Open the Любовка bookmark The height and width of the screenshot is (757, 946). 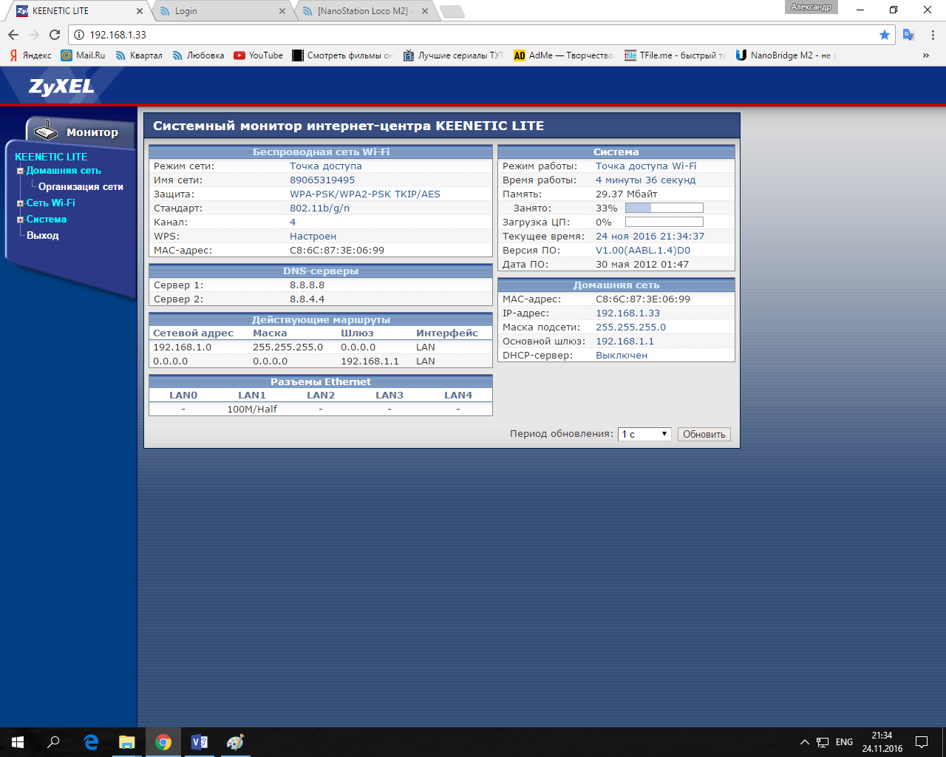(x=198, y=55)
